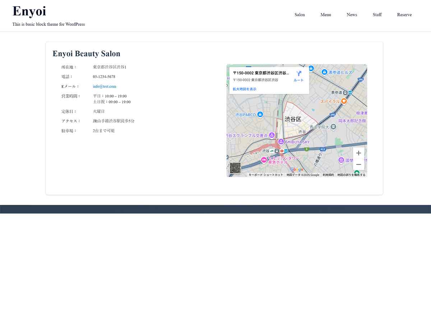
Task: Go to the News page
Action: coord(352,15)
